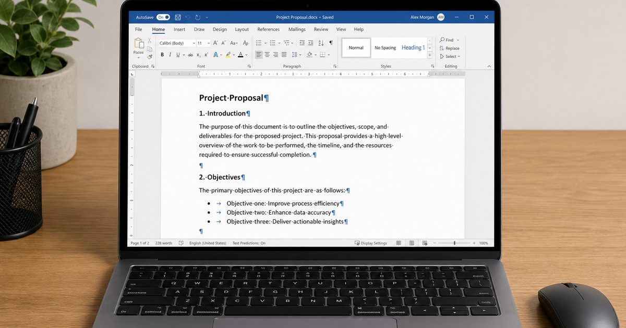Decrease paragraph indent

302,43
